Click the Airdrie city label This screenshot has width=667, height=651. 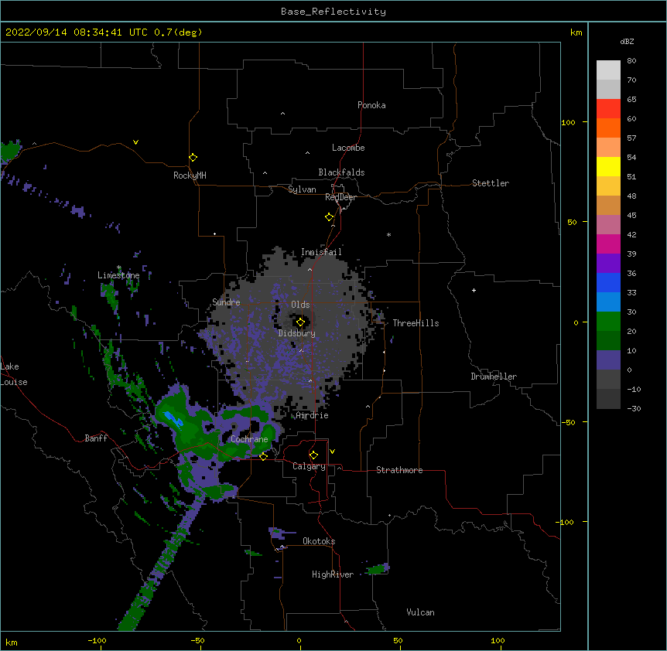tap(312, 415)
